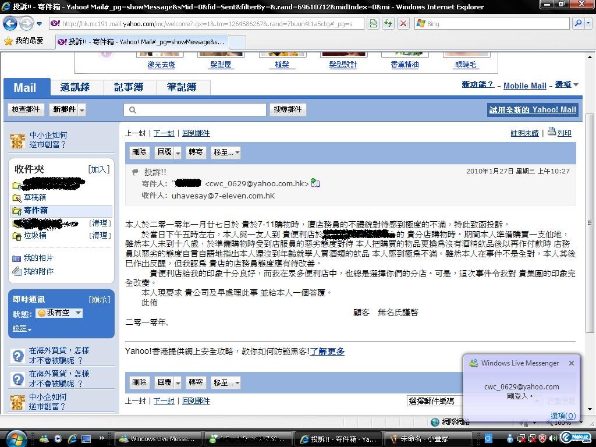Open the 選擇郵件編碼 dropdown
The height and width of the screenshot is (447, 596).
[x=435, y=401]
